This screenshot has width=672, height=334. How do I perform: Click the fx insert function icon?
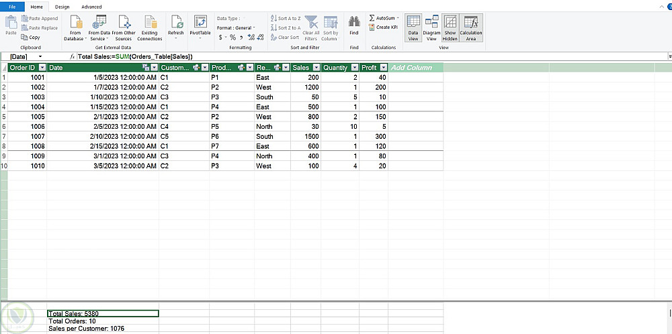(x=73, y=56)
